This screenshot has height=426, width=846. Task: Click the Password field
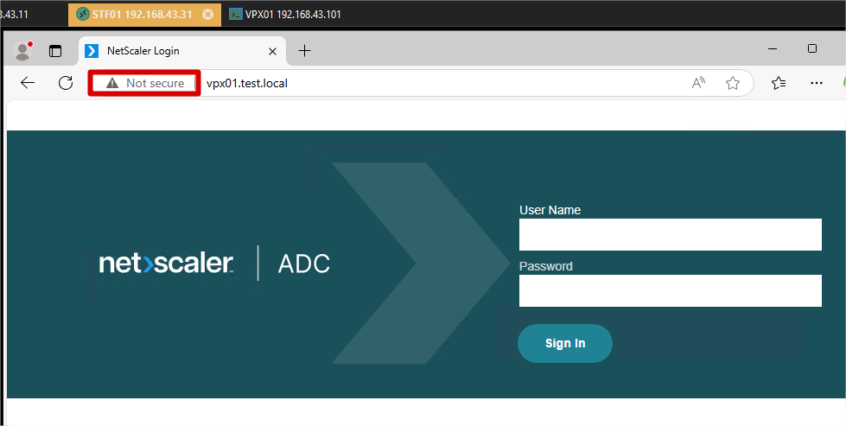[x=670, y=290]
